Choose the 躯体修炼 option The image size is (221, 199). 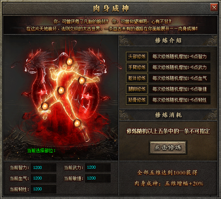pos(137,78)
